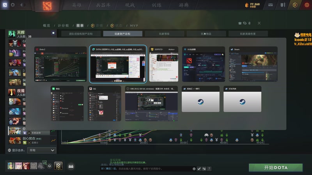Switch to the 32976721 chat window thumbnail
The height and width of the screenshot is (175, 312).
point(164,64)
